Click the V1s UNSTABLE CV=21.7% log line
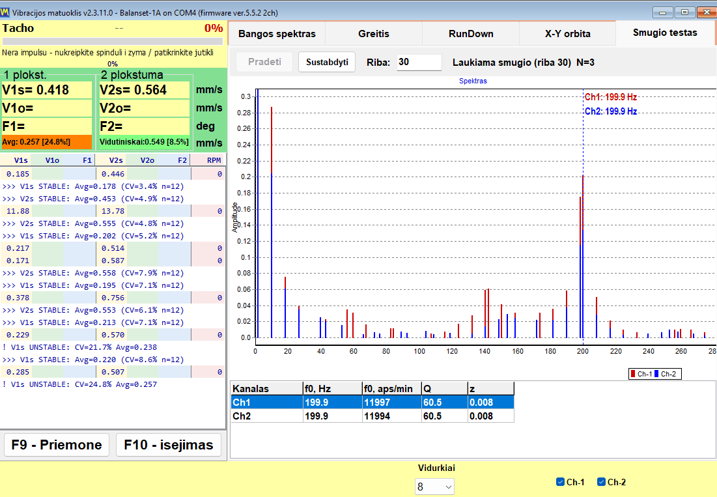 (x=80, y=347)
